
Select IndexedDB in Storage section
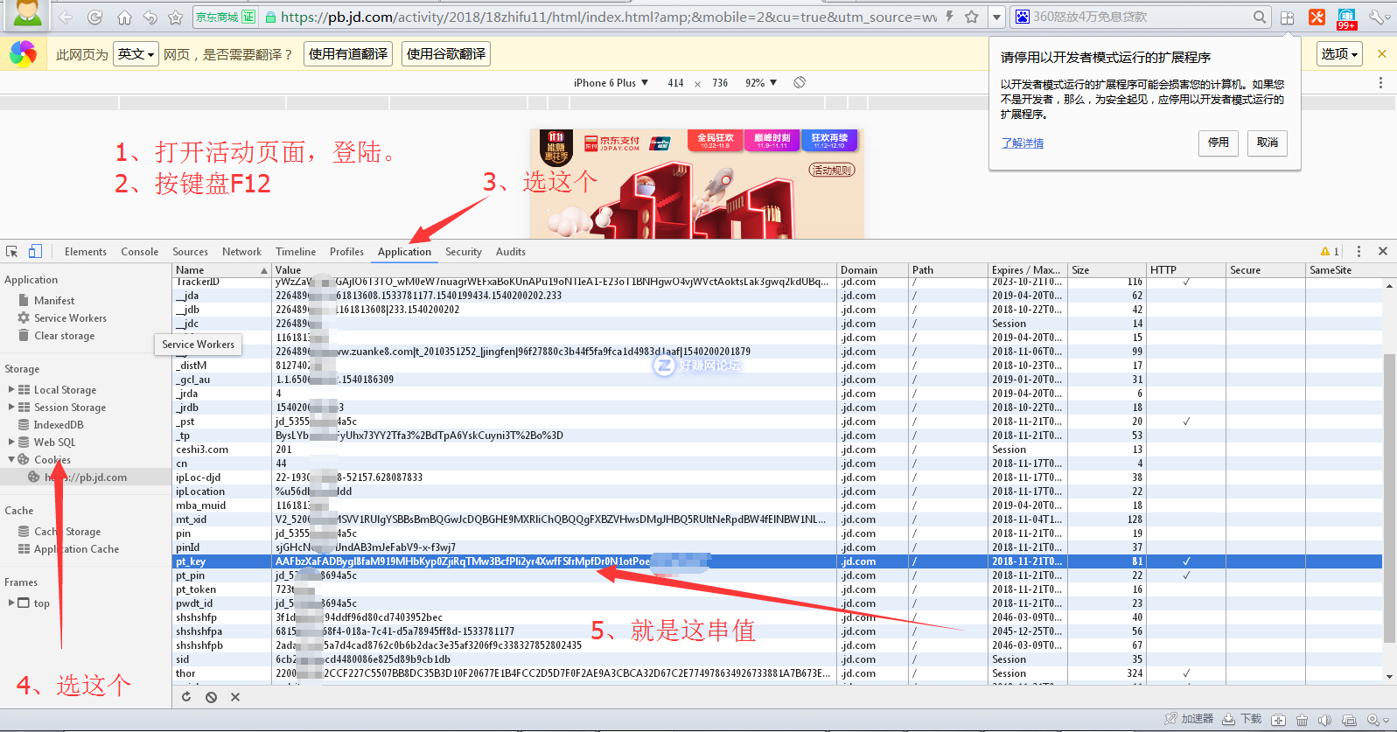click(59, 425)
